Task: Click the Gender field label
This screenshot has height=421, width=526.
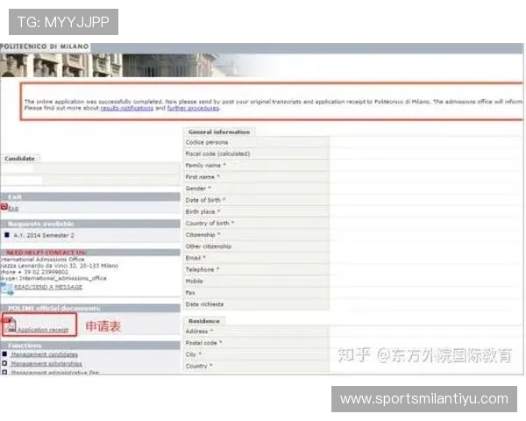Action: coord(198,189)
